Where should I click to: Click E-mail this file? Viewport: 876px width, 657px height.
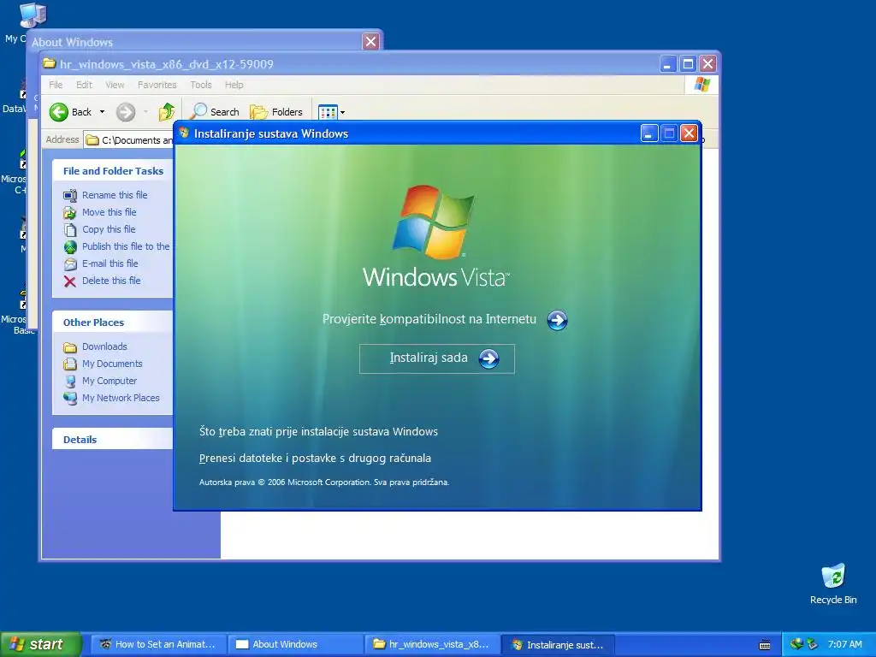coord(110,263)
